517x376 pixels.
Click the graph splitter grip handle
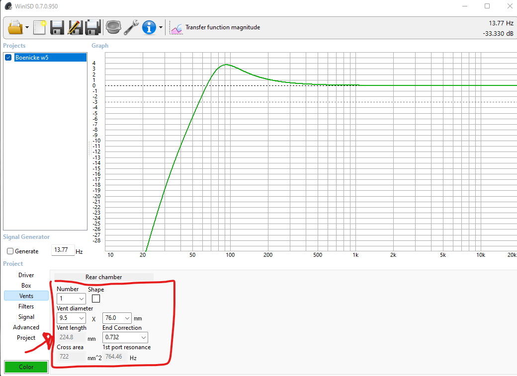point(89,149)
